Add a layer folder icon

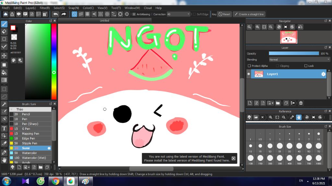click(x=278, y=103)
